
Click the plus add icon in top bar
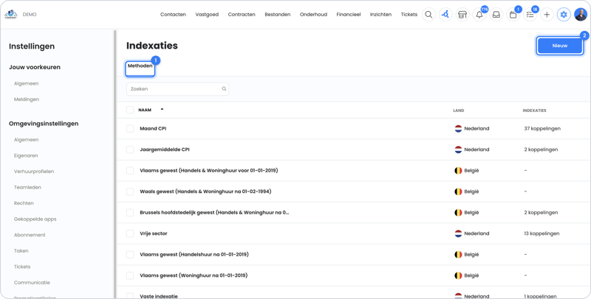[x=547, y=15]
